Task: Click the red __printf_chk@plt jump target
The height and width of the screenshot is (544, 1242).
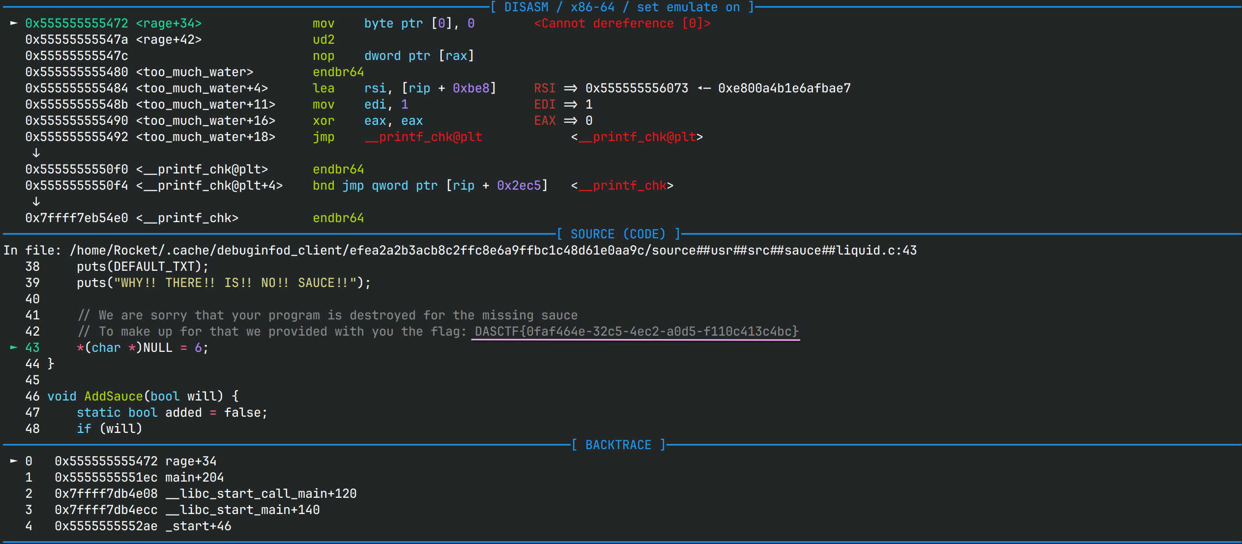Action: pyautogui.click(x=423, y=137)
